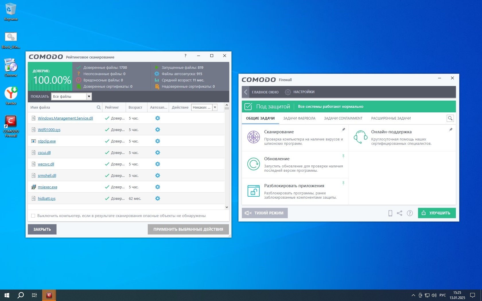
Task: Click the share icon in Firewall footer
Action: point(399,213)
